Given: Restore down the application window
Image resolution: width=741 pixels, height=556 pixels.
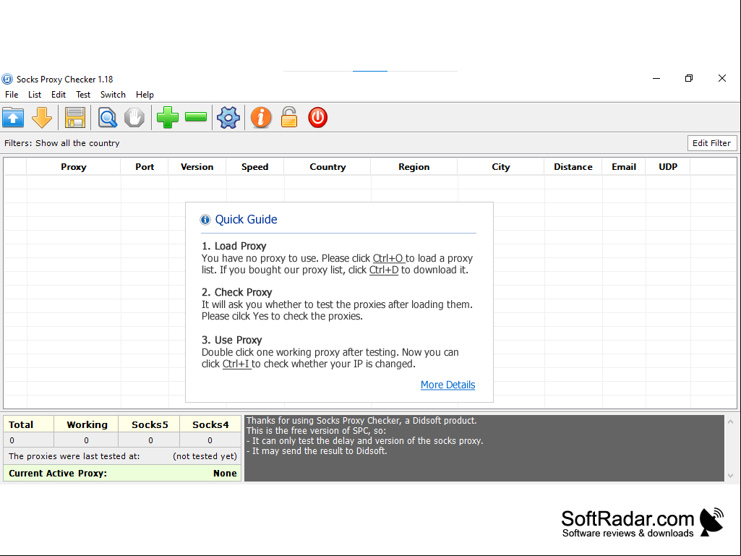Looking at the screenshot, I should coord(689,79).
